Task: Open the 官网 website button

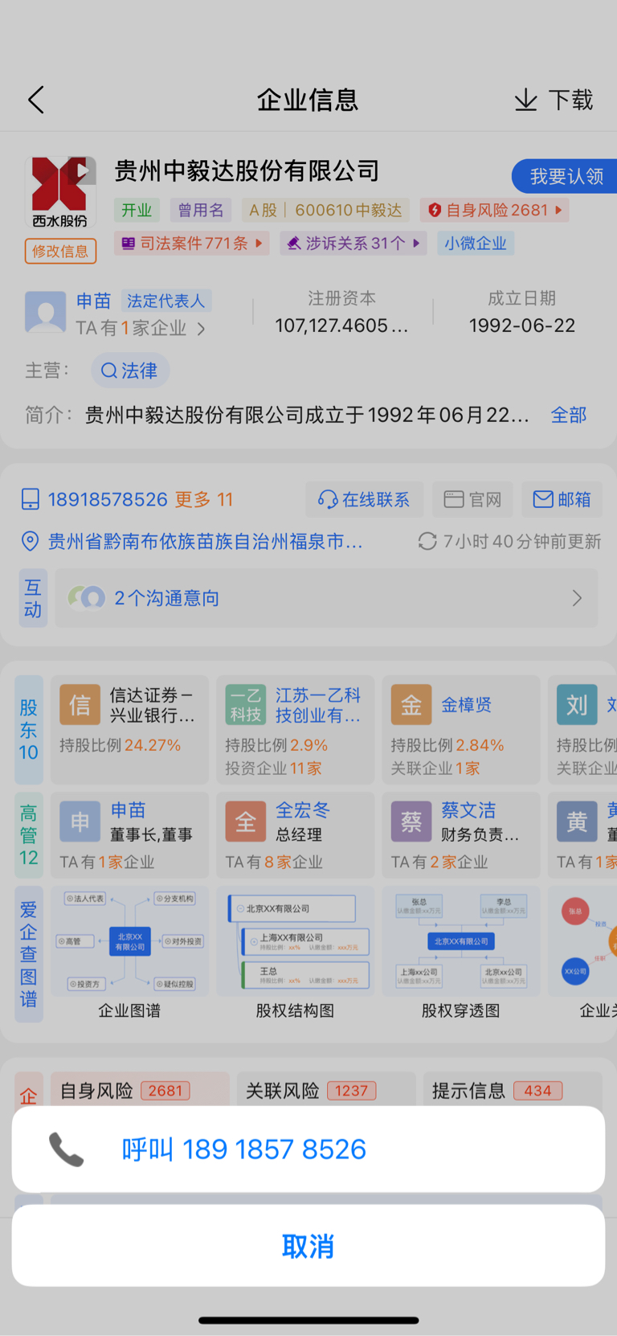Action: click(473, 499)
